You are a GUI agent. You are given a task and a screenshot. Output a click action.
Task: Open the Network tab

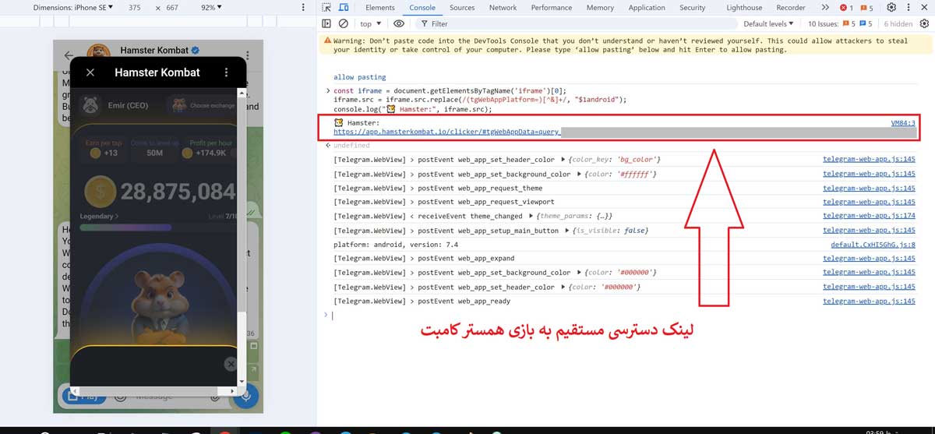point(503,8)
